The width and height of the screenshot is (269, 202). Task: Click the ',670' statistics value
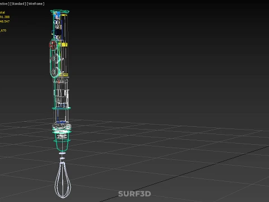tap(3, 30)
